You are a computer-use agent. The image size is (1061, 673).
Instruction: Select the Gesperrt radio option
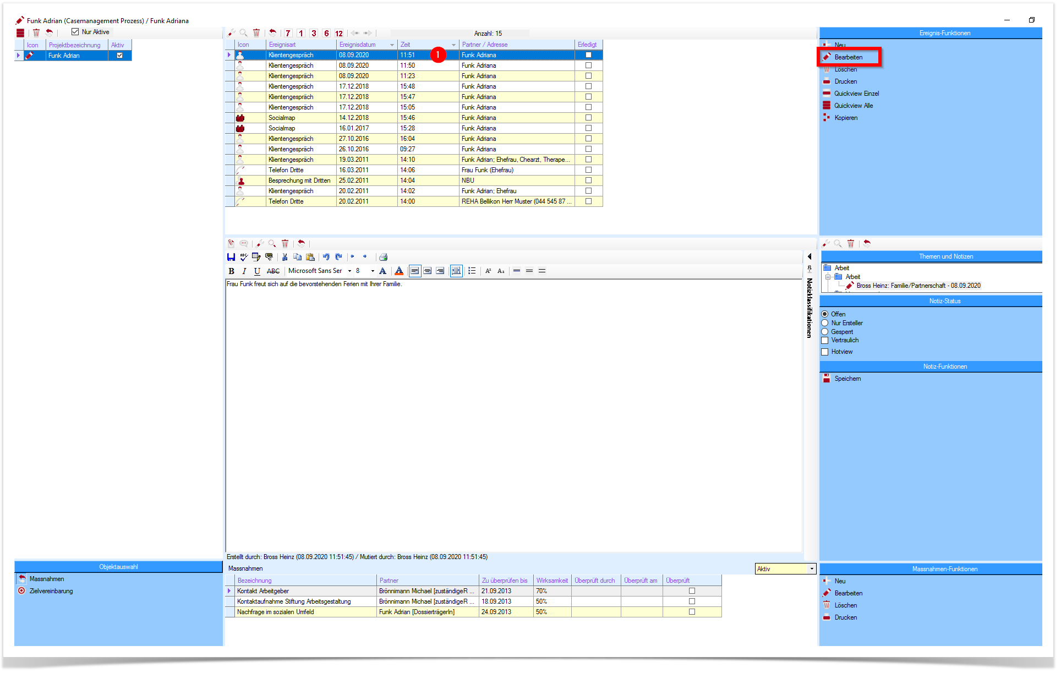click(825, 332)
